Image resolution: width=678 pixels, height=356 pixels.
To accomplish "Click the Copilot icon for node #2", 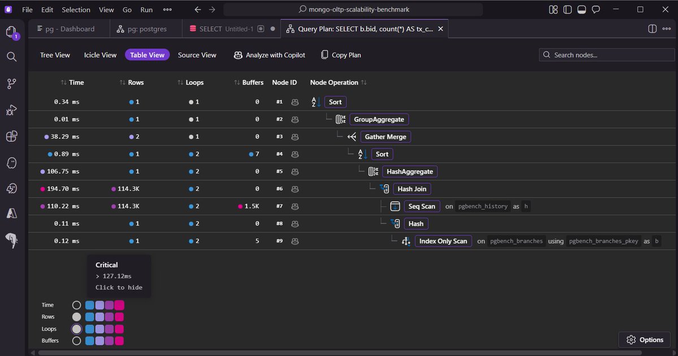I will [x=295, y=120].
